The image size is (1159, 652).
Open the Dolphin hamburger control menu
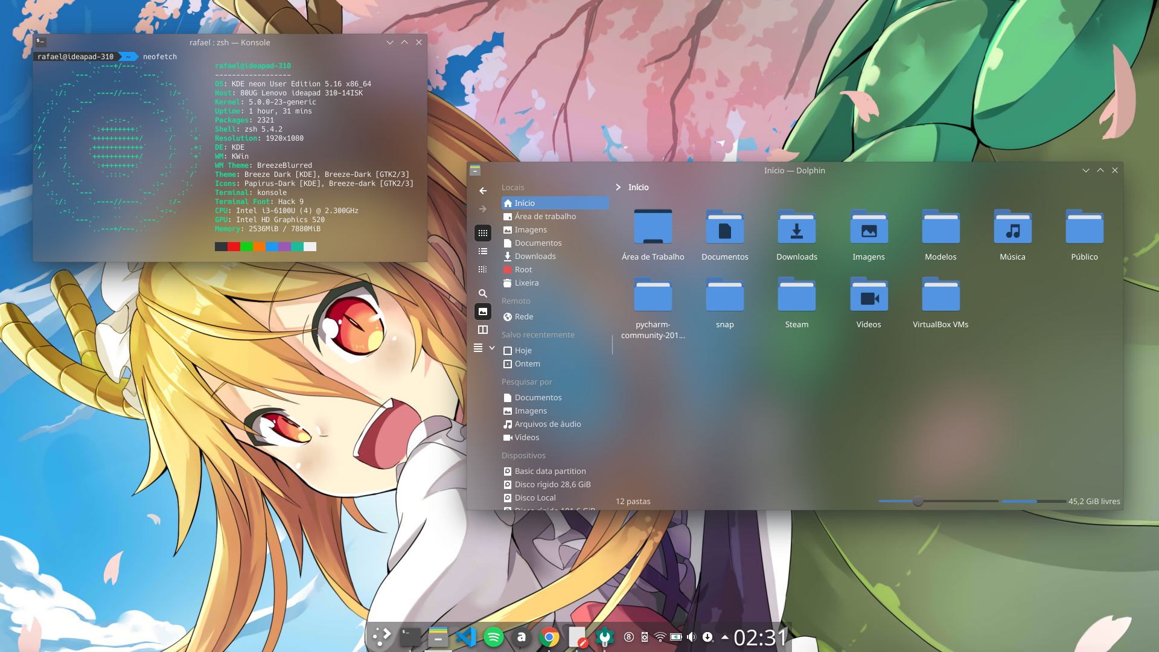(x=478, y=348)
